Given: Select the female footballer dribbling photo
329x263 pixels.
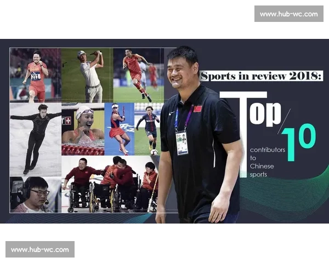Looking at the screenshot, I should [148, 129].
